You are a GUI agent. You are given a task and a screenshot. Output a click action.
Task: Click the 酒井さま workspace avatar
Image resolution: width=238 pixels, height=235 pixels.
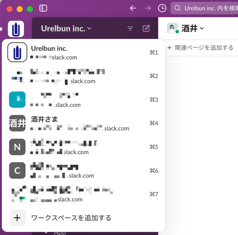pos(17,123)
